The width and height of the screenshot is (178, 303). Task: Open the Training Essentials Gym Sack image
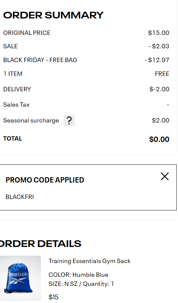click(20, 278)
